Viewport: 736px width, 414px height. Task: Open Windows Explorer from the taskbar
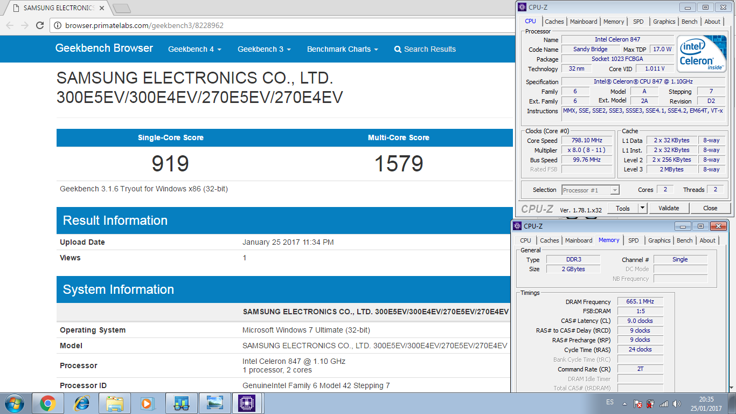[115, 403]
